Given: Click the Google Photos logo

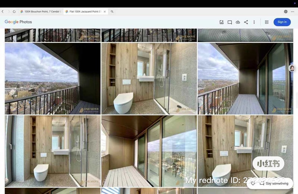Looking at the screenshot, I should tap(18, 22).
